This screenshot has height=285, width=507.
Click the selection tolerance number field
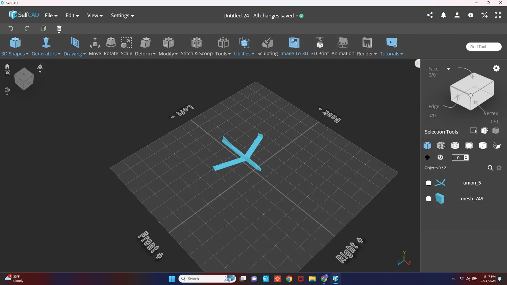click(x=460, y=157)
